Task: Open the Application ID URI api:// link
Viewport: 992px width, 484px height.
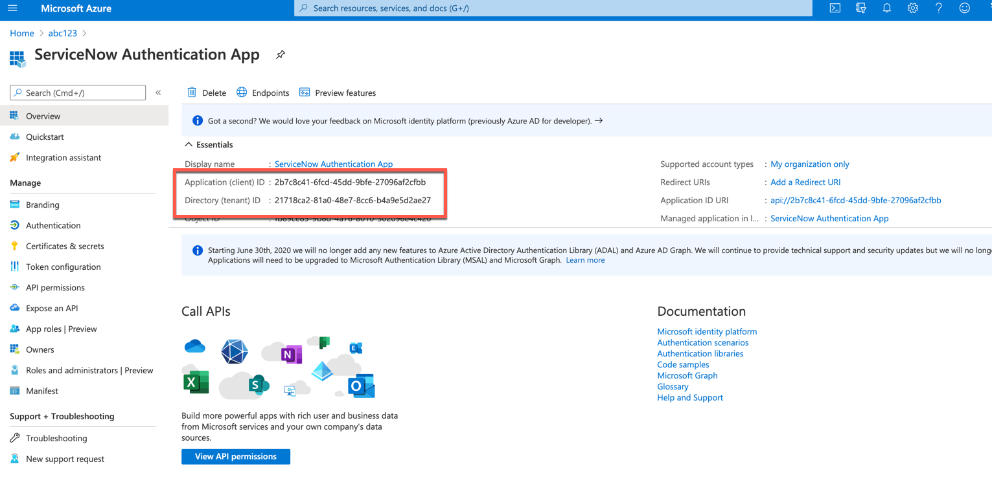Action: [856, 201]
